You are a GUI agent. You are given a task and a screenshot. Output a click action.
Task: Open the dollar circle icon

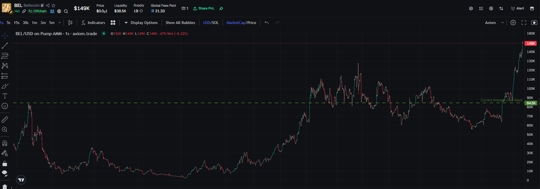pyautogui.click(x=491, y=8)
